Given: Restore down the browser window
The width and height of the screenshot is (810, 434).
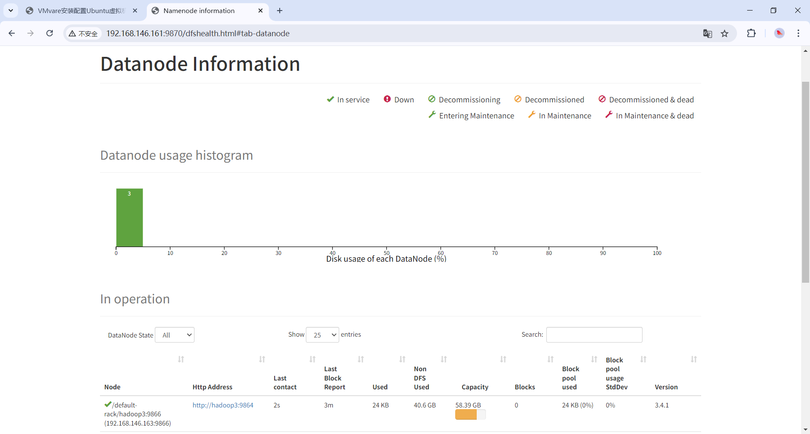Looking at the screenshot, I should [773, 11].
